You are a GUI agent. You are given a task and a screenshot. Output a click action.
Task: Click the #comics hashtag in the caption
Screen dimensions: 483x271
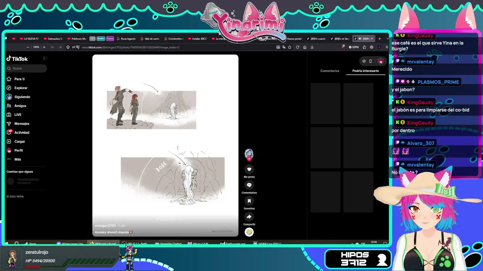click(100, 232)
